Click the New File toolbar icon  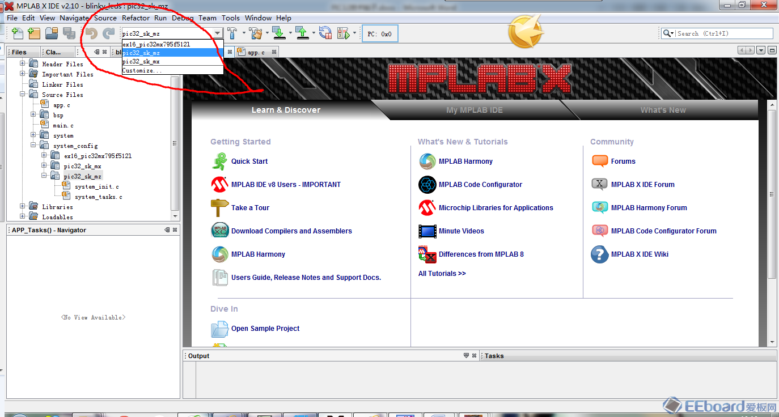click(x=18, y=33)
